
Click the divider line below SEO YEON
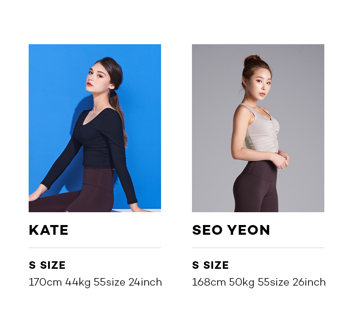[x=258, y=248]
